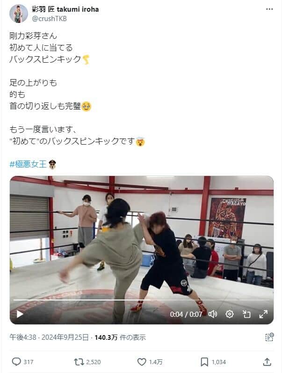Screen dimensions: 282x373
Task: Open the three-dot more options menu
Action: click(x=269, y=9)
